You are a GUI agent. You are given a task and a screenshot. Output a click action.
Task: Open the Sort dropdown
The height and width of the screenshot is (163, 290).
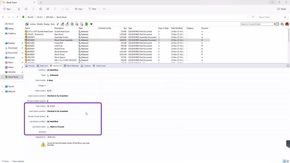pyautogui.click(x=66, y=9)
